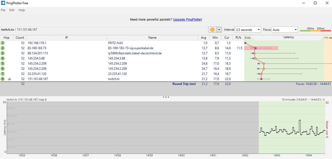
Task: Open the dropdown arrow next to pause button
Action: (219, 30)
